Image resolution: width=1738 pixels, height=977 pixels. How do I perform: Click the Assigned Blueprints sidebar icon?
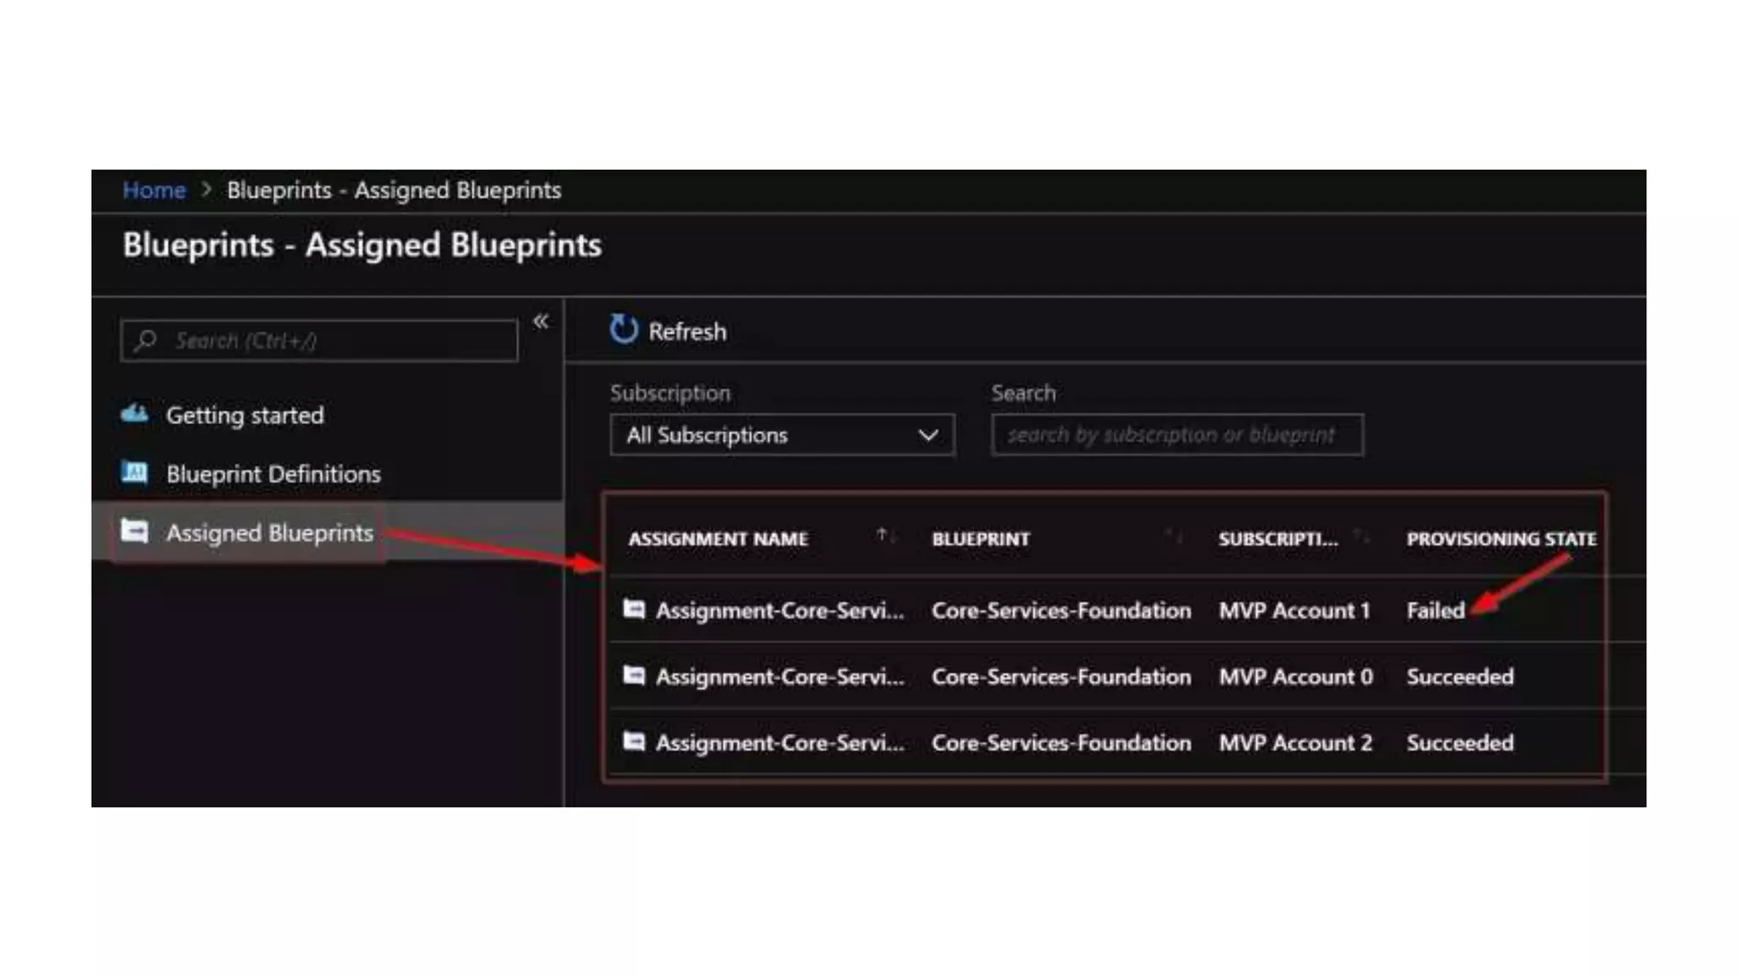click(x=135, y=532)
